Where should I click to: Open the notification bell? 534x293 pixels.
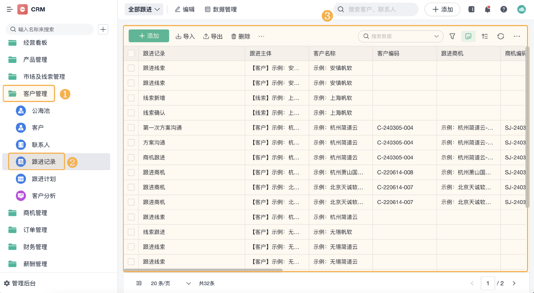click(x=488, y=9)
